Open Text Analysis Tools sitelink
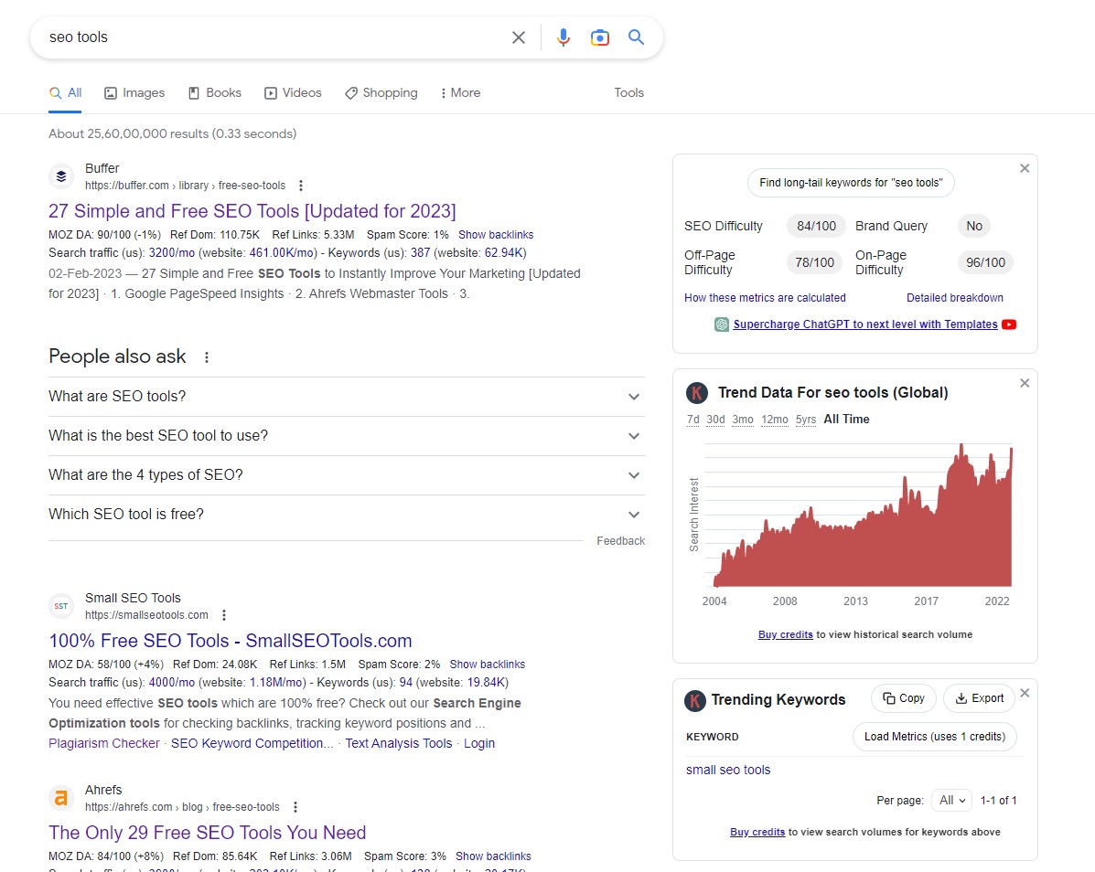 coord(399,744)
